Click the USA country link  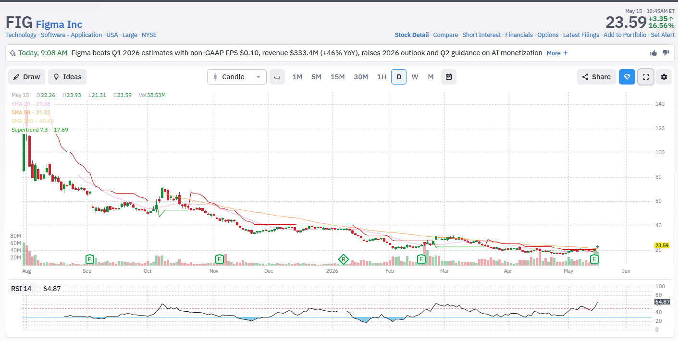[112, 35]
